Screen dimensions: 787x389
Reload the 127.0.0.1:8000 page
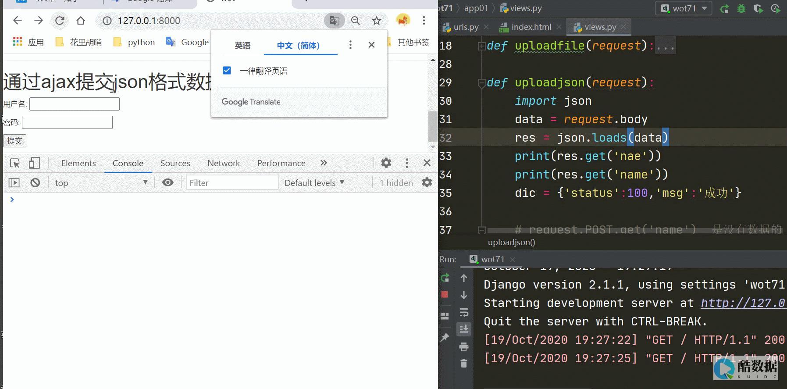click(x=60, y=21)
